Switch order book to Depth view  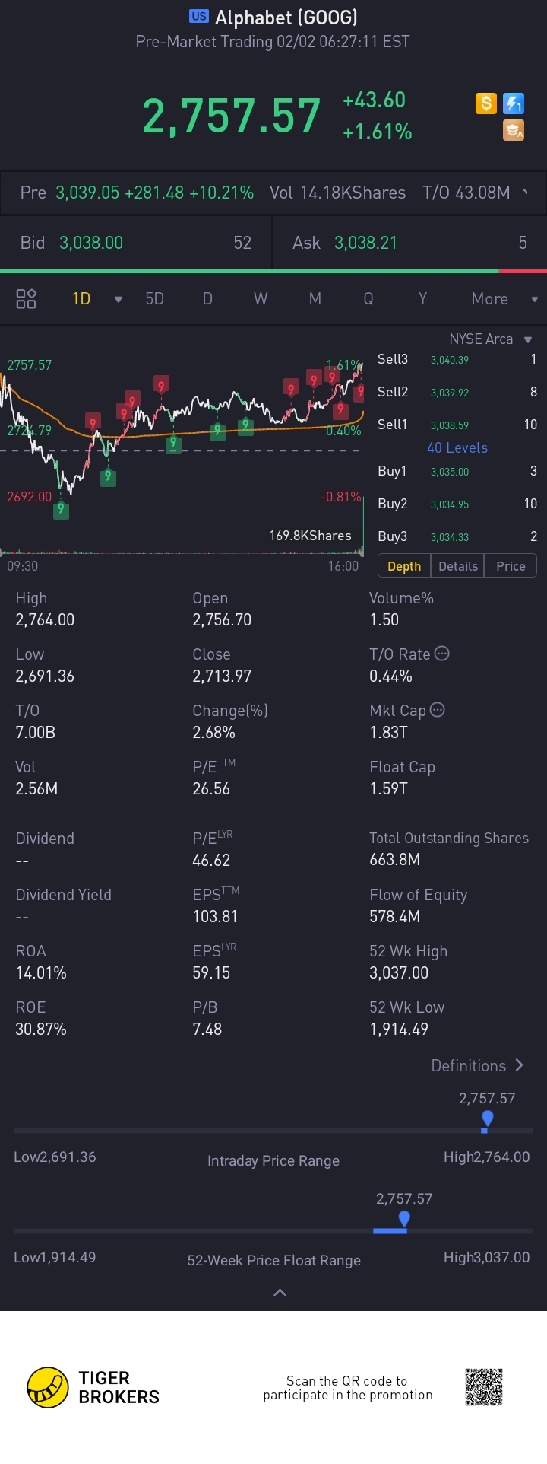click(404, 566)
